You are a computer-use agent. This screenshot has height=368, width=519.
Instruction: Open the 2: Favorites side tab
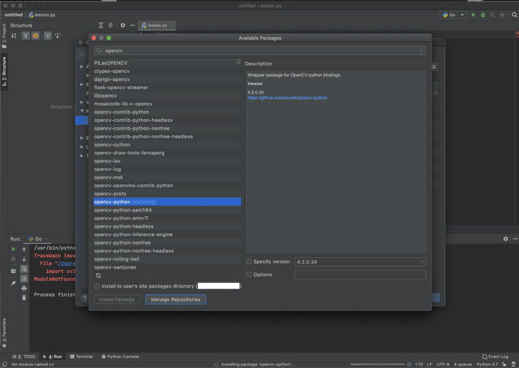pyautogui.click(x=4, y=333)
